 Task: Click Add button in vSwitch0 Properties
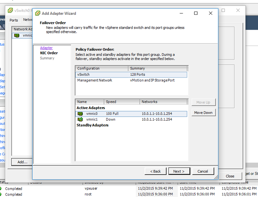point(22,162)
